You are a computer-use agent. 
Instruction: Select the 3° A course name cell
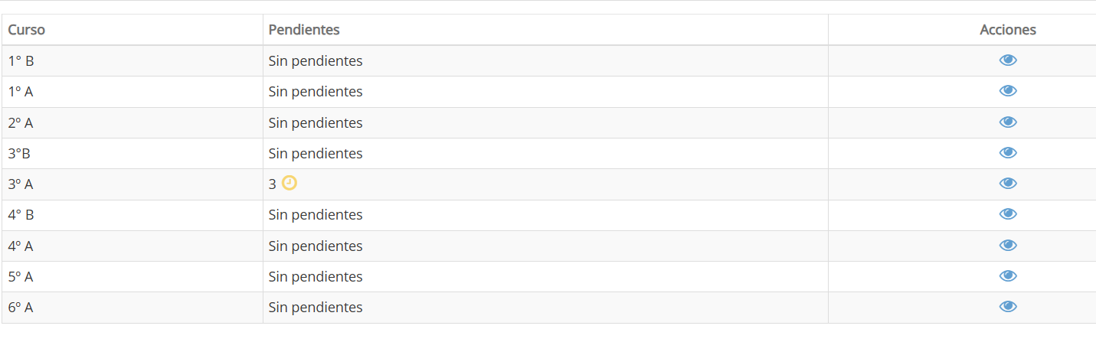(21, 184)
